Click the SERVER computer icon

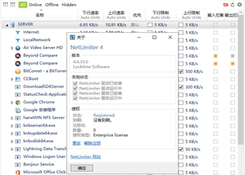tap(13, 24)
